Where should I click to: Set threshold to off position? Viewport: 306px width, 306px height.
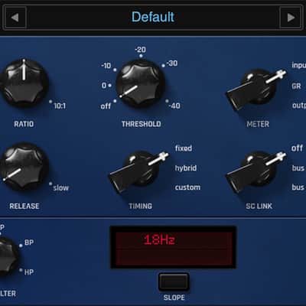click(x=106, y=106)
